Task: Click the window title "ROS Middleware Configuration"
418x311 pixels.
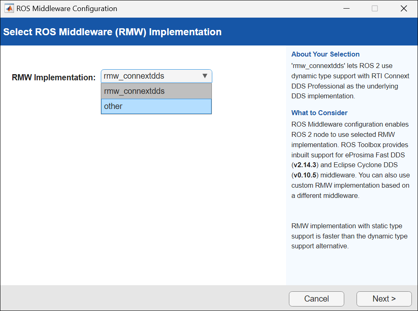Action: point(67,9)
